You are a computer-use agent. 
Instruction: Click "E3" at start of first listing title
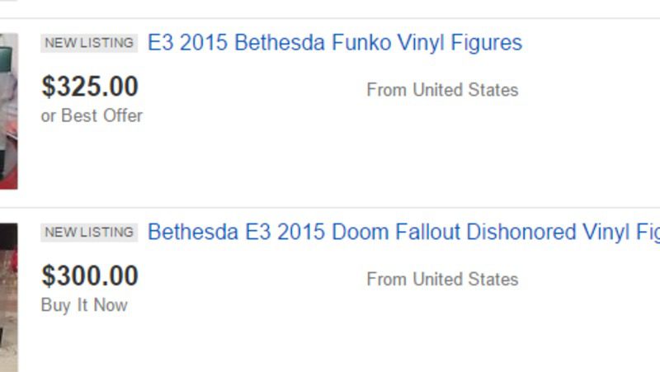point(160,43)
